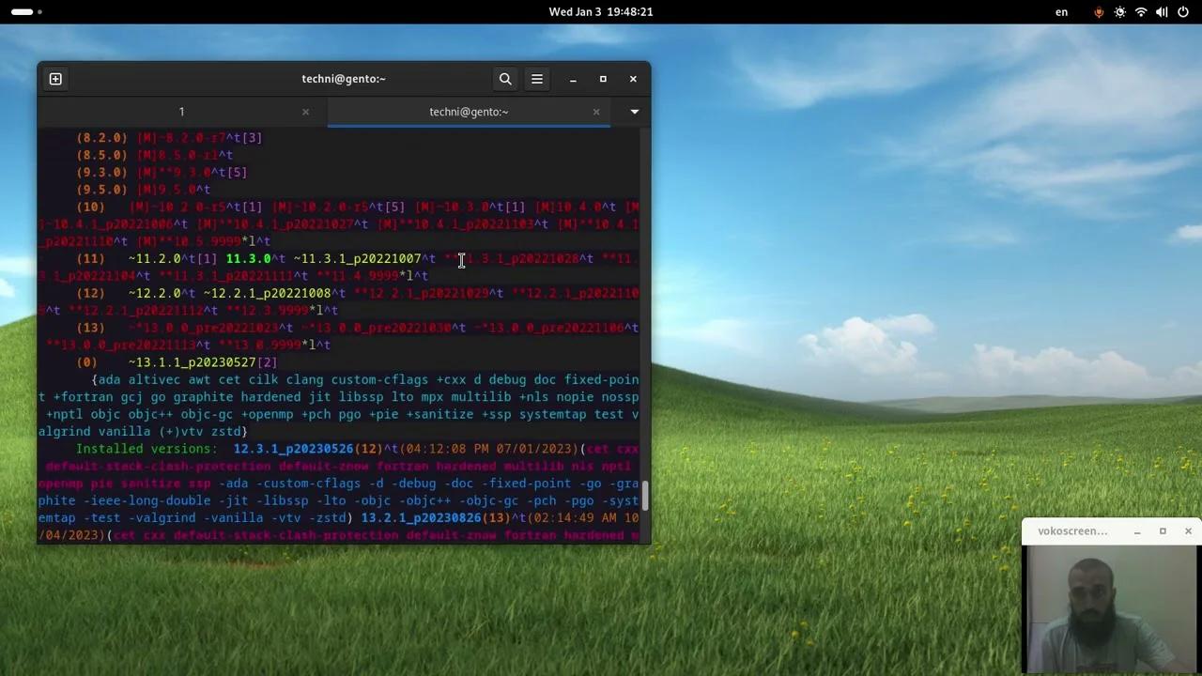The image size is (1202, 676).
Task: Click the power icon in the system tray
Action: [x=1182, y=11]
